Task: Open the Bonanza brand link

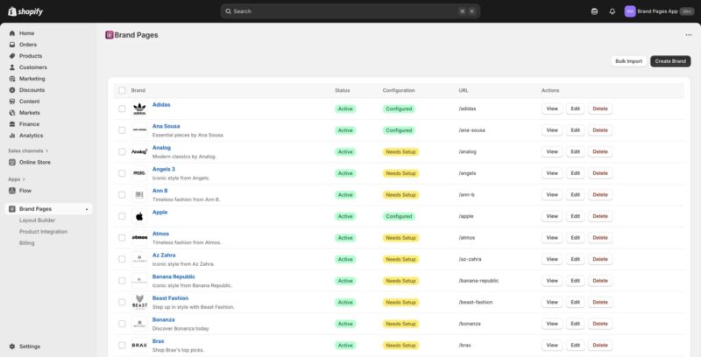Action: coord(164,319)
